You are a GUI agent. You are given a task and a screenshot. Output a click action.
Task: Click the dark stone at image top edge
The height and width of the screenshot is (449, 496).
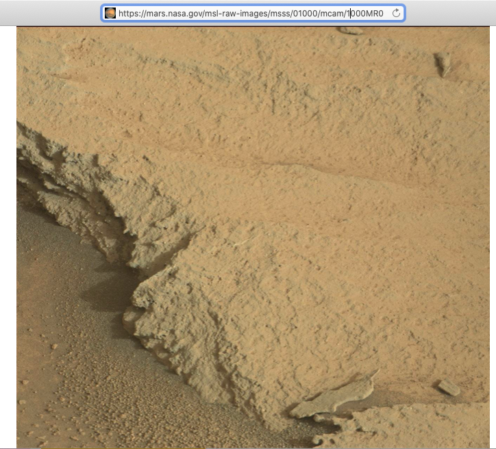pos(352,30)
